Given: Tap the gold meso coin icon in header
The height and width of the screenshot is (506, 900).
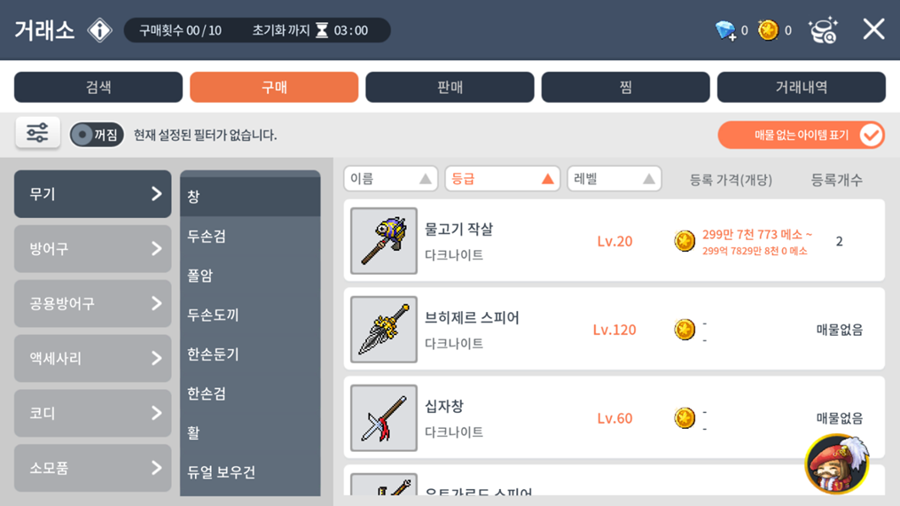Looking at the screenshot, I should pyautogui.click(x=768, y=30).
